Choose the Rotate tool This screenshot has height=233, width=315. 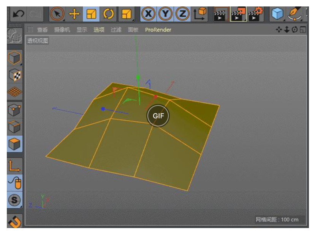109,14
